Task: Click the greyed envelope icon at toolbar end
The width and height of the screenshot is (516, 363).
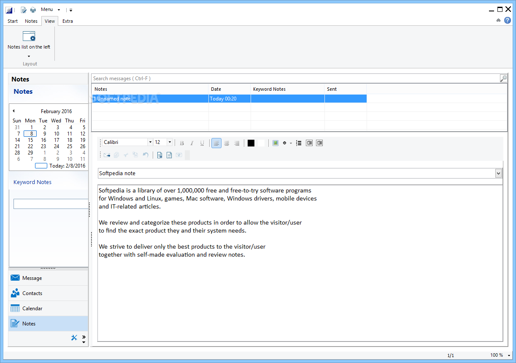Action: (x=179, y=155)
